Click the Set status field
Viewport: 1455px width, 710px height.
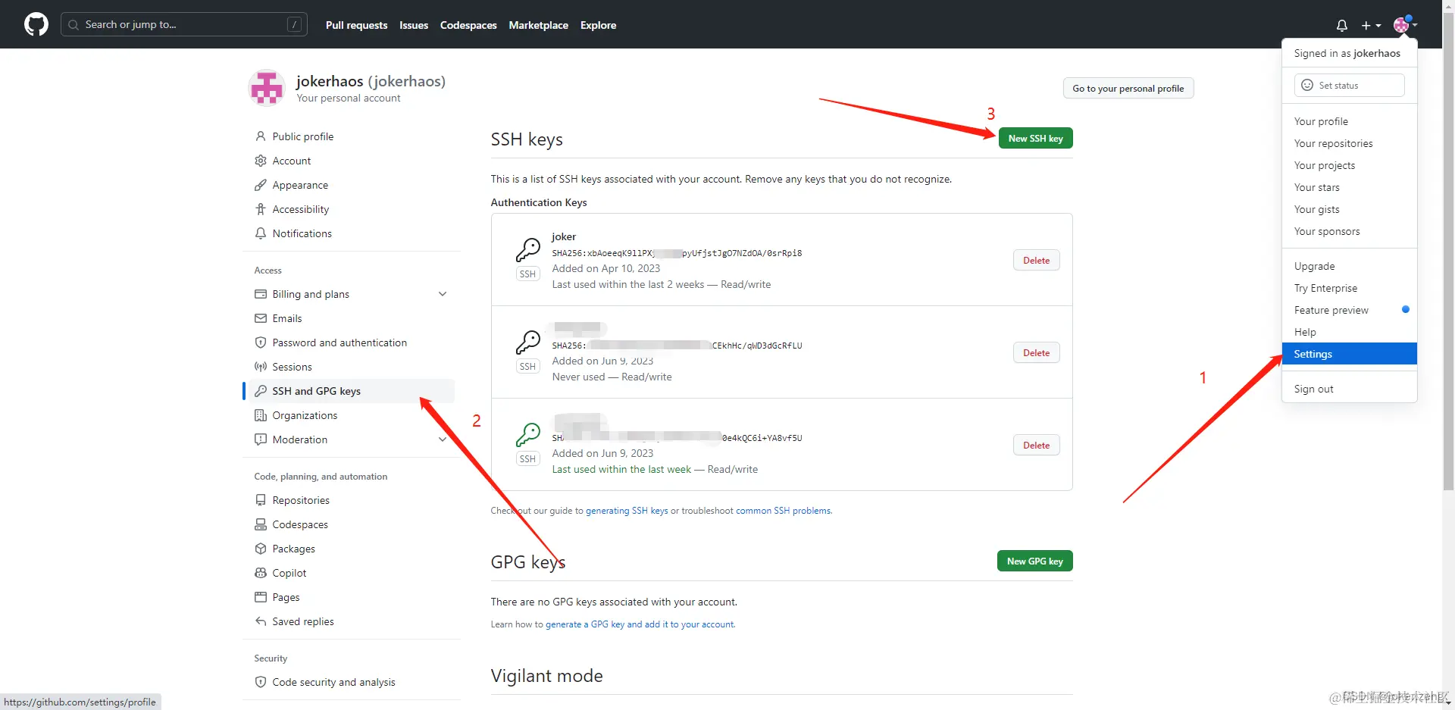pyautogui.click(x=1349, y=85)
